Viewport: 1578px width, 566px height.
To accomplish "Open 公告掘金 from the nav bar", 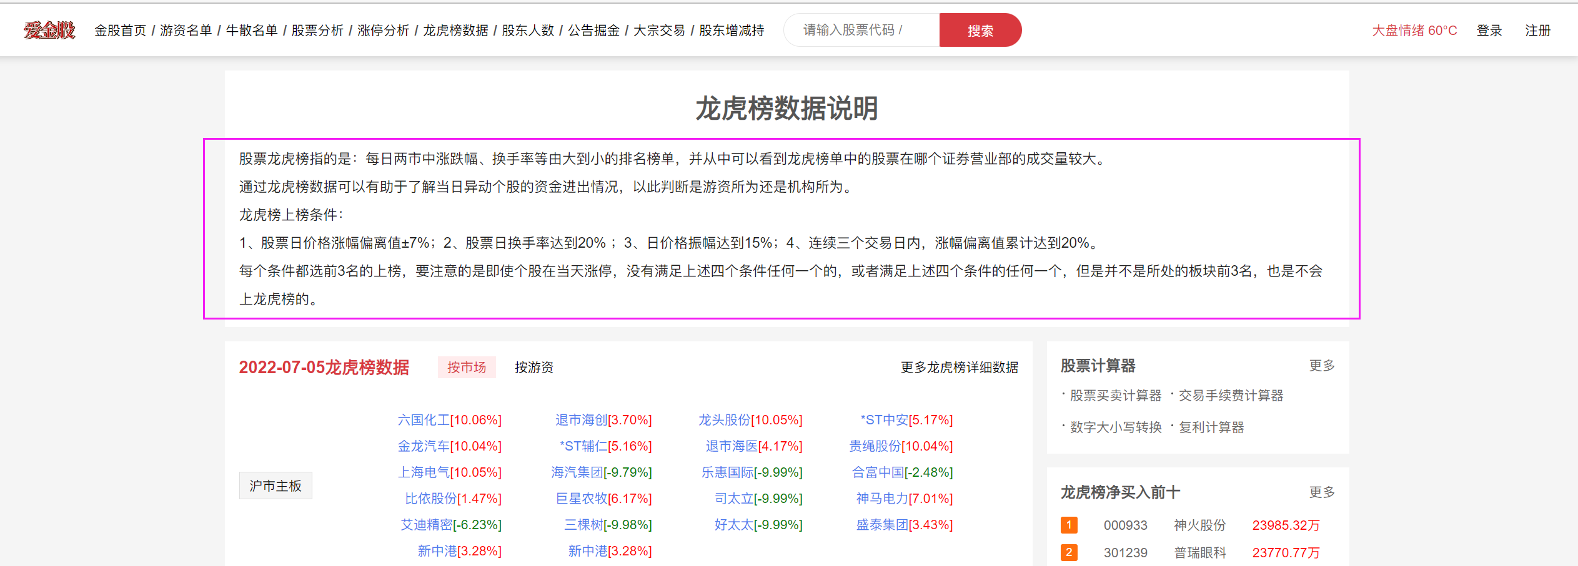I will [593, 31].
